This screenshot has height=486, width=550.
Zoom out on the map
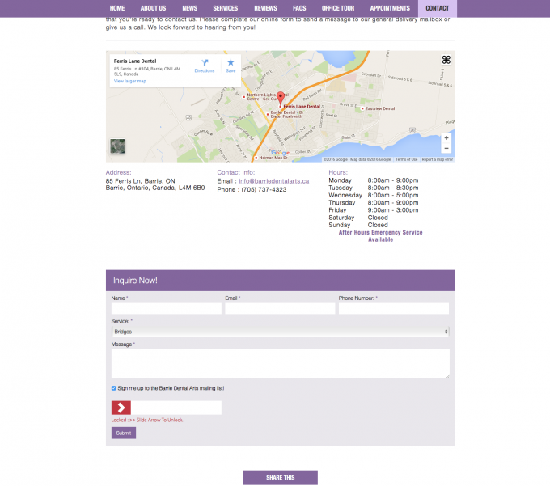[x=446, y=148]
